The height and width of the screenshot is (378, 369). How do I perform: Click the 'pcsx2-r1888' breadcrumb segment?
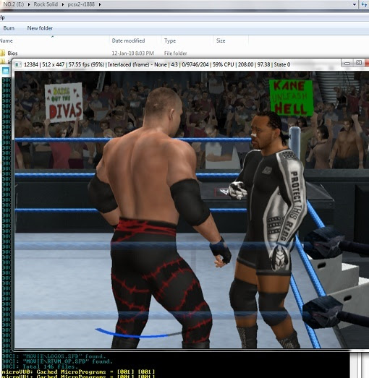(81, 4)
